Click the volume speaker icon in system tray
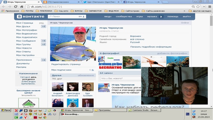Viewport: 213px width, 120px height. [194, 117]
